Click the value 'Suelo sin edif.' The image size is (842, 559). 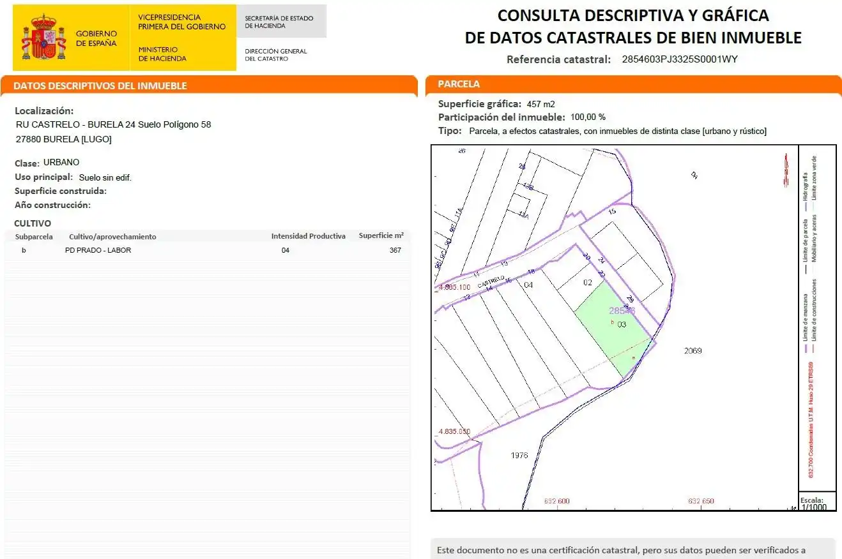[105, 177]
